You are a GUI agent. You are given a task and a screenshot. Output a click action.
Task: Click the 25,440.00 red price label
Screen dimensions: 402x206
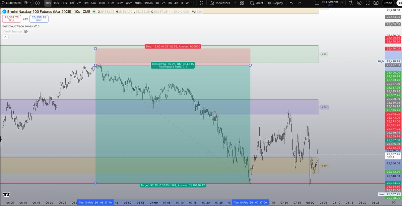tap(393, 48)
